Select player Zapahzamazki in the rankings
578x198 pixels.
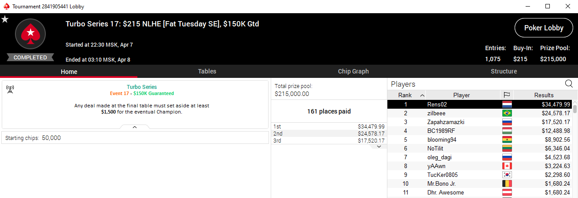click(x=446, y=122)
